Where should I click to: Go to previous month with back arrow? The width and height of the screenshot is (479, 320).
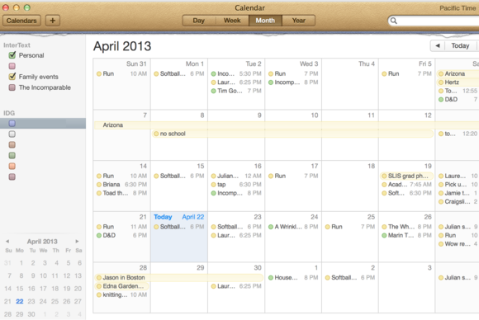(438, 45)
